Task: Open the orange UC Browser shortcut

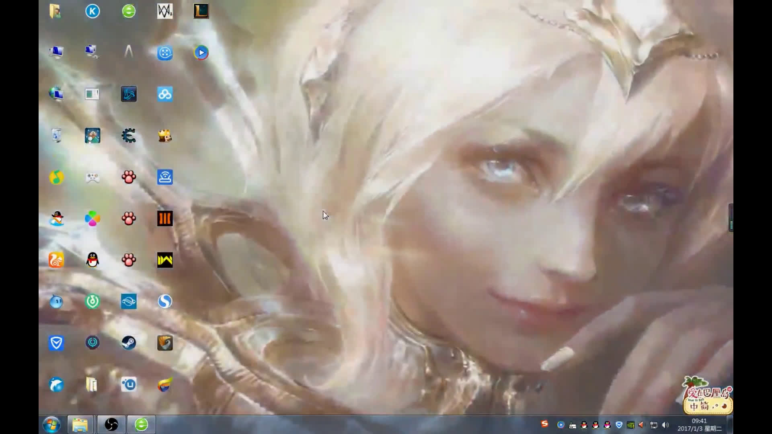Action: click(x=56, y=260)
